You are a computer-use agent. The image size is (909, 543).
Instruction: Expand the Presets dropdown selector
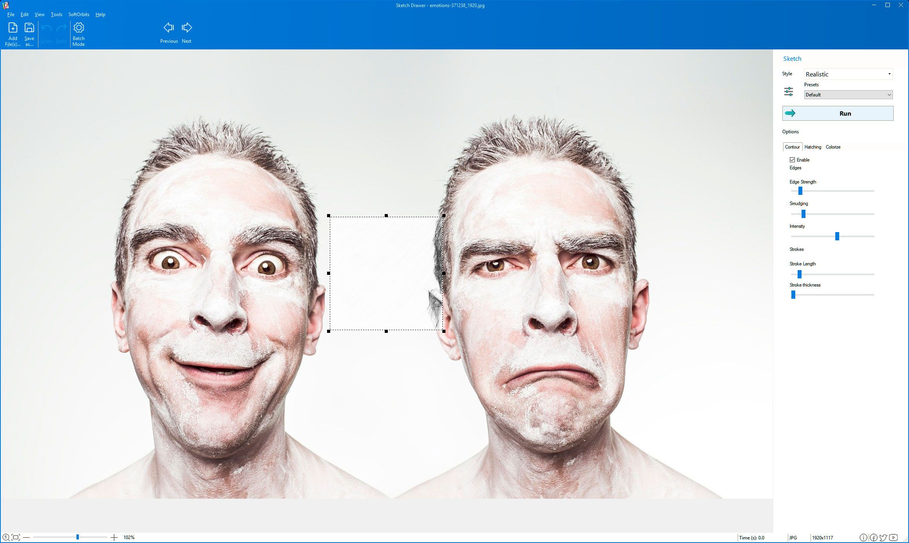[x=847, y=94]
